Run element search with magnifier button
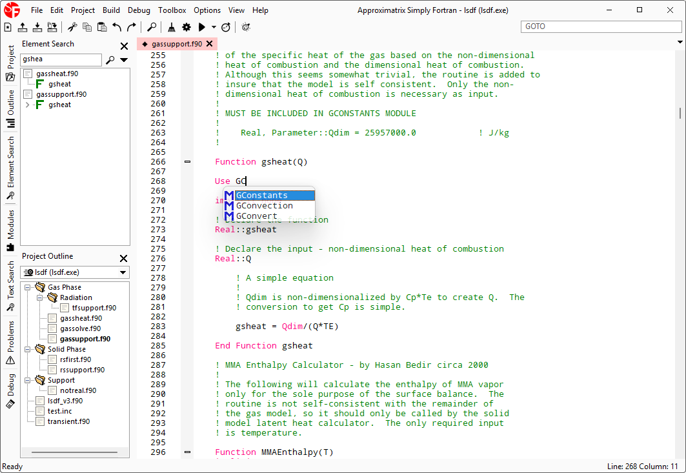 110,59
